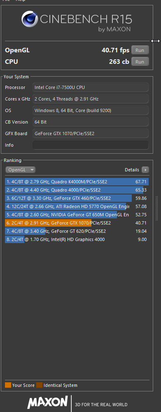The height and width of the screenshot is (412, 161).
Task: Click the OpenGL score 40.71 fps
Action: 115,50
